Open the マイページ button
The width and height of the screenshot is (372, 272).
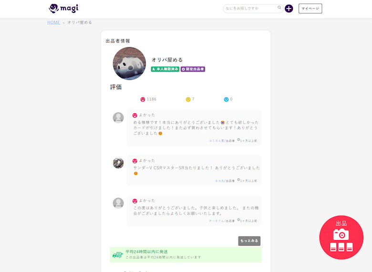(310, 9)
